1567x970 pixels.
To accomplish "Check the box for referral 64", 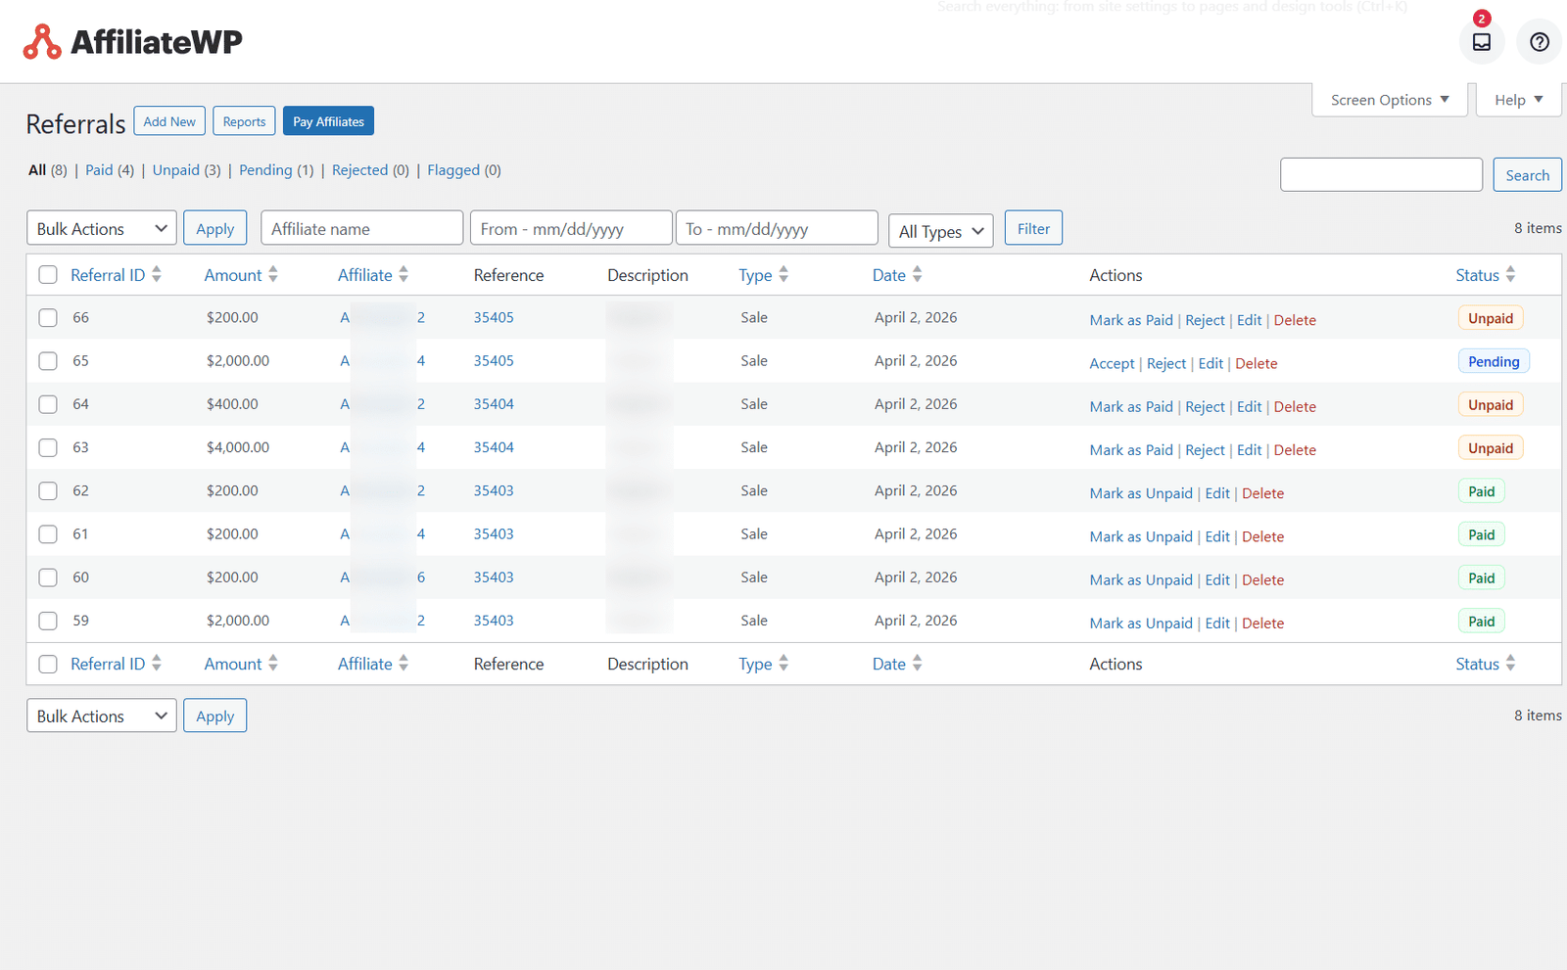I will click(48, 404).
